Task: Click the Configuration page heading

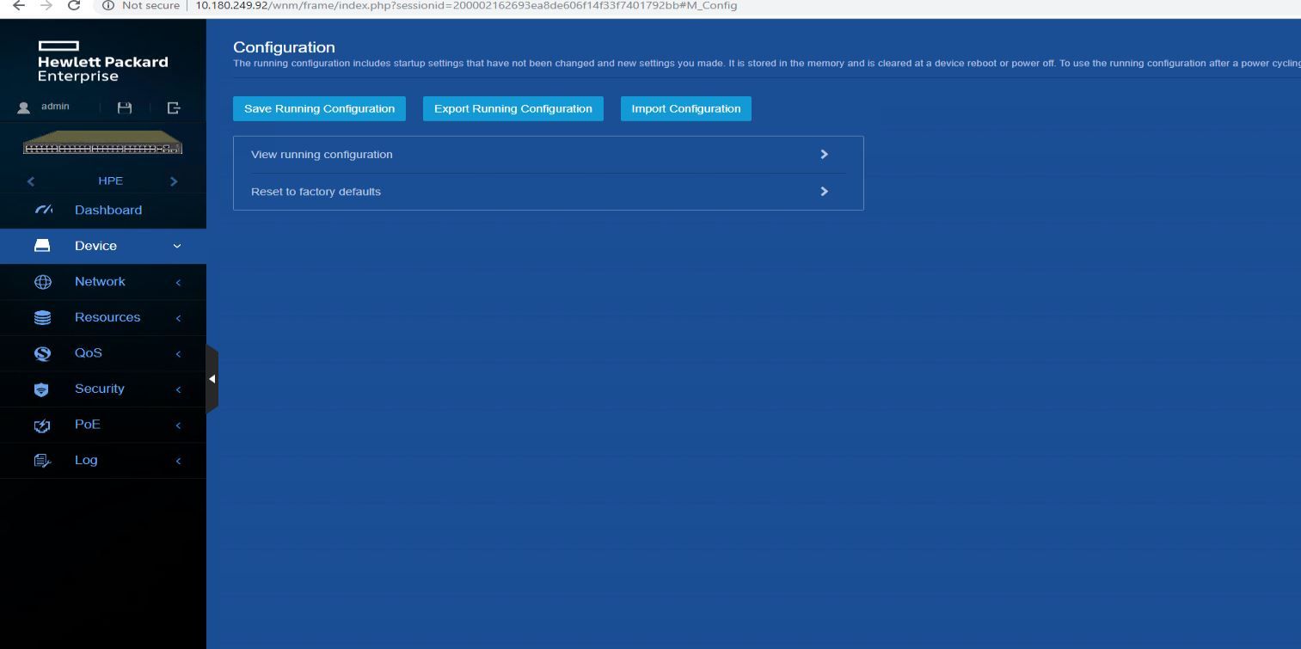Action: pyautogui.click(x=284, y=47)
